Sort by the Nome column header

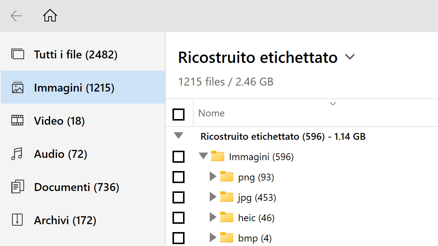coord(212,113)
